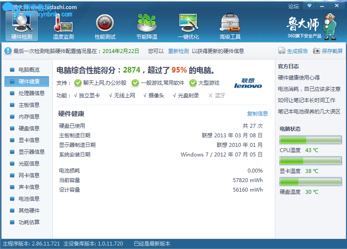Open the 电池消耗，自己应该多注意 article
The width and height of the screenshot is (347, 249).
pyautogui.click(x=309, y=89)
